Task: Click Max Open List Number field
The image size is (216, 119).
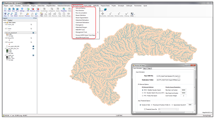Action: click(183, 90)
